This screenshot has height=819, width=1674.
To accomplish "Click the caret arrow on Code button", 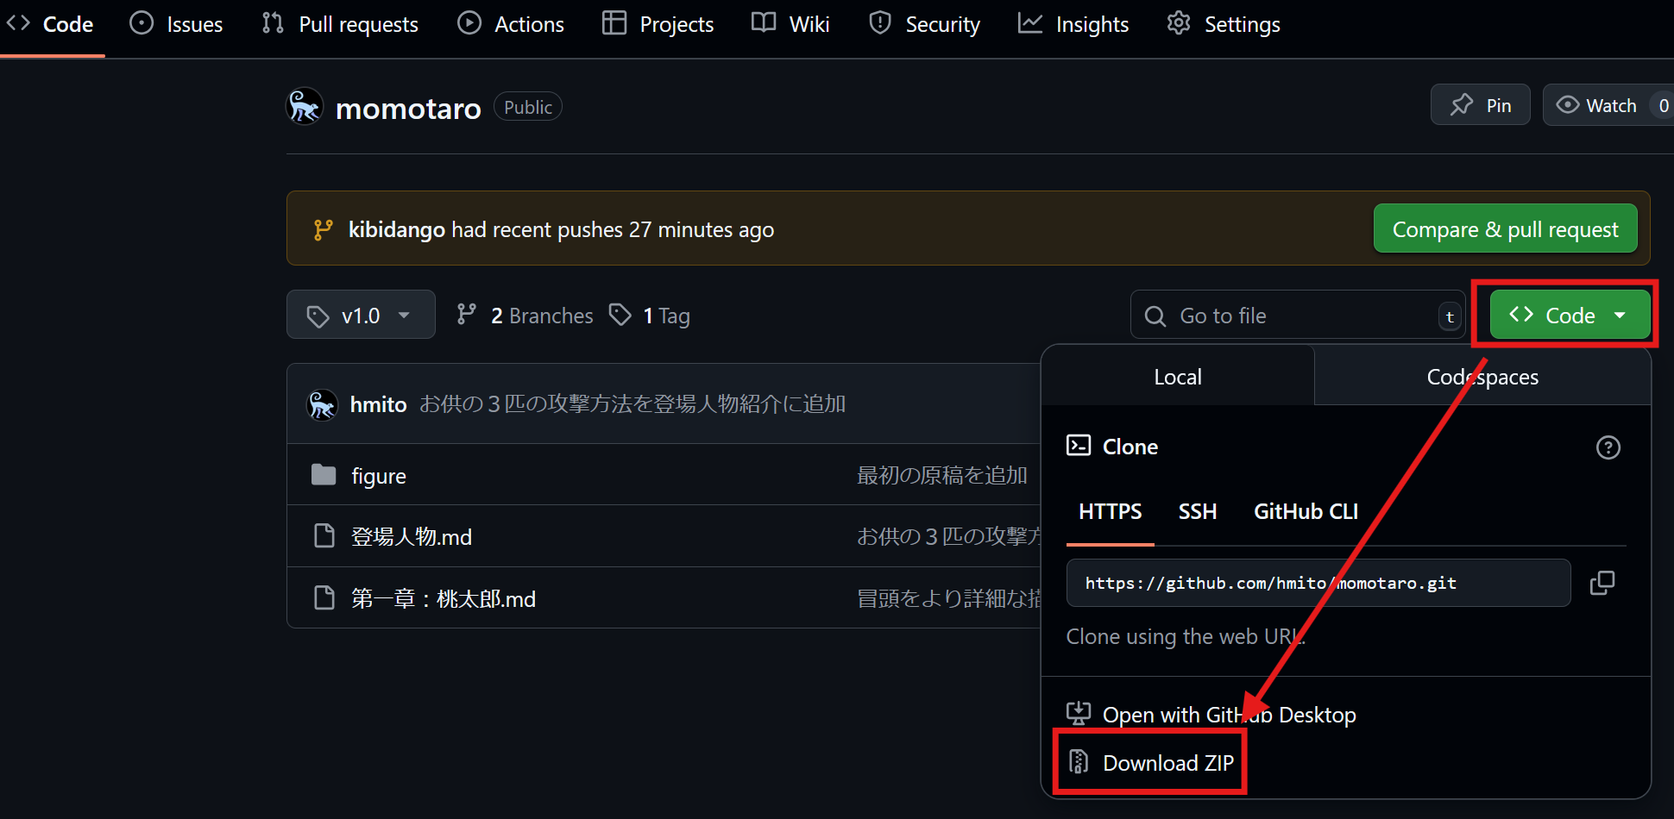I will [x=1620, y=316].
